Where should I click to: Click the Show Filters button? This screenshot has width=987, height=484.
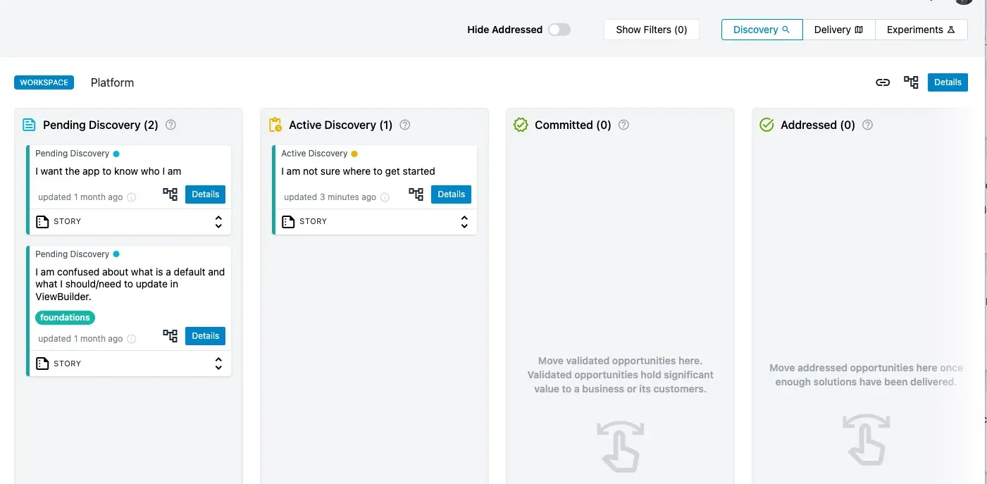click(651, 30)
